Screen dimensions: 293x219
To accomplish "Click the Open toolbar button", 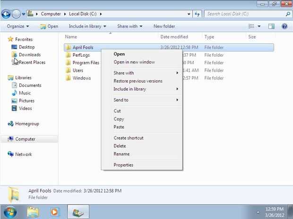I will pos(49,26).
